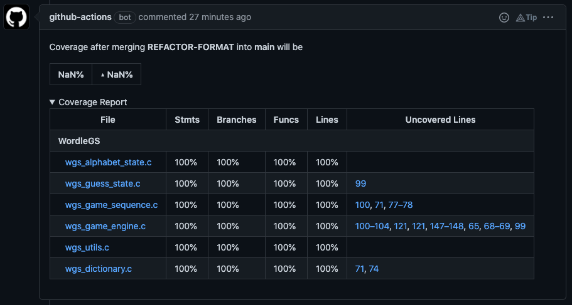The width and height of the screenshot is (572, 305).
Task: Click the GitHub Octocat avatar icon
Action: pos(17,18)
